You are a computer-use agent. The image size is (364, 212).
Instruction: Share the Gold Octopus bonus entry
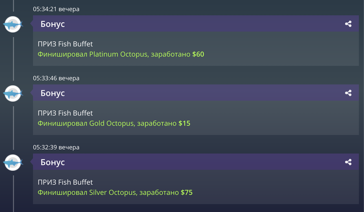[348, 93]
